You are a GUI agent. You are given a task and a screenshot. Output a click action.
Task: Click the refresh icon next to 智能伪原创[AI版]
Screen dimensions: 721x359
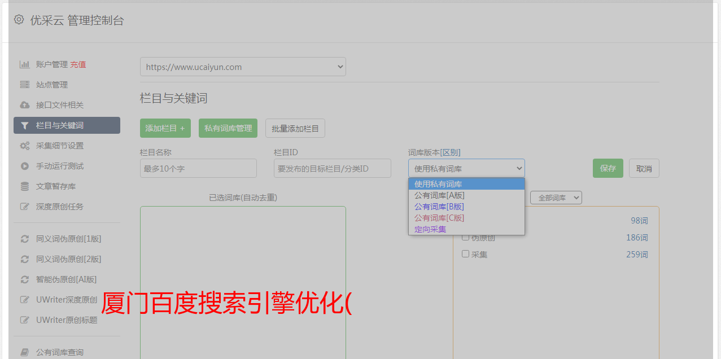click(25, 279)
